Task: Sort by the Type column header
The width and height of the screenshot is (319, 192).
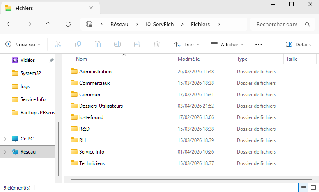Action: point(242,59)
